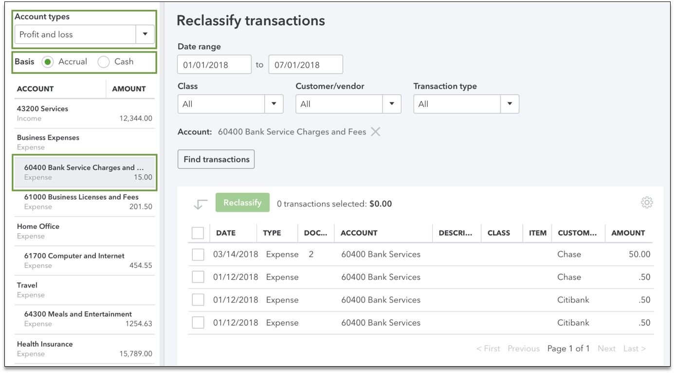Expand the Class dropdown
675x374 pixels.
[230, 104]
